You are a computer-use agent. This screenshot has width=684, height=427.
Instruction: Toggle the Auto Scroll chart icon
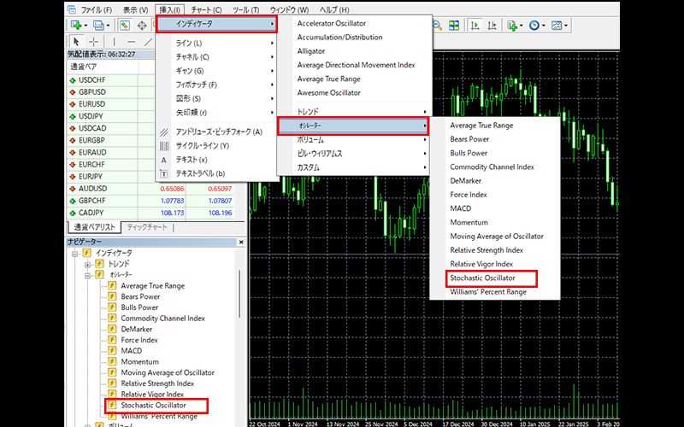tap(475, 26)
